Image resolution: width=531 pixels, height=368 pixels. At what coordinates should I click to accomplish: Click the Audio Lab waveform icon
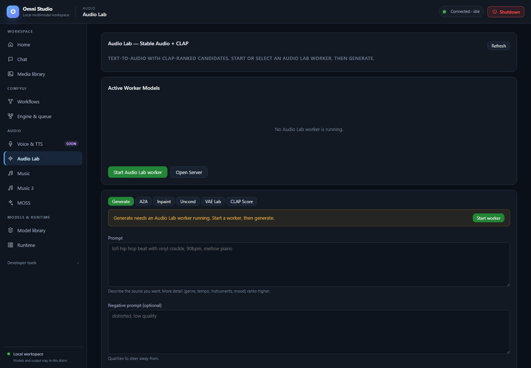click(x=11, y=159)
